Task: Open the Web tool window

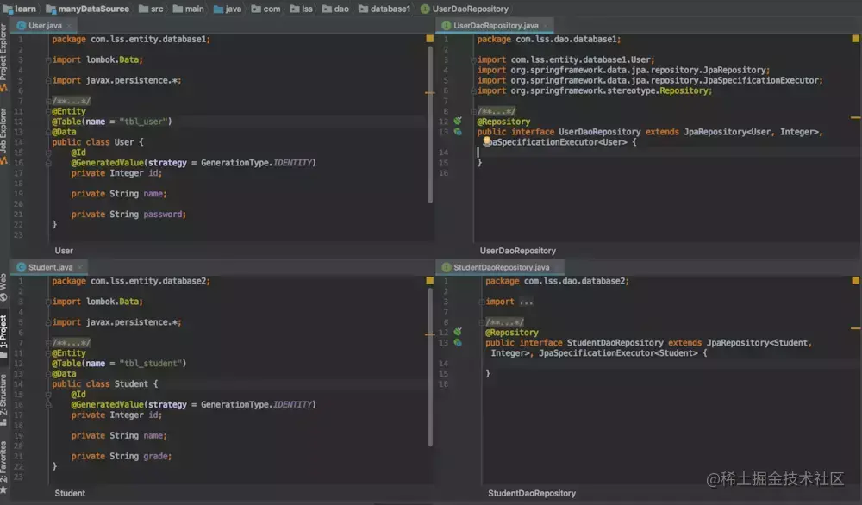Action: click(x=3, y=287)
